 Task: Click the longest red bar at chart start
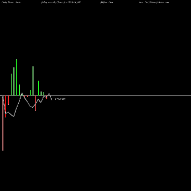point(3,123)
